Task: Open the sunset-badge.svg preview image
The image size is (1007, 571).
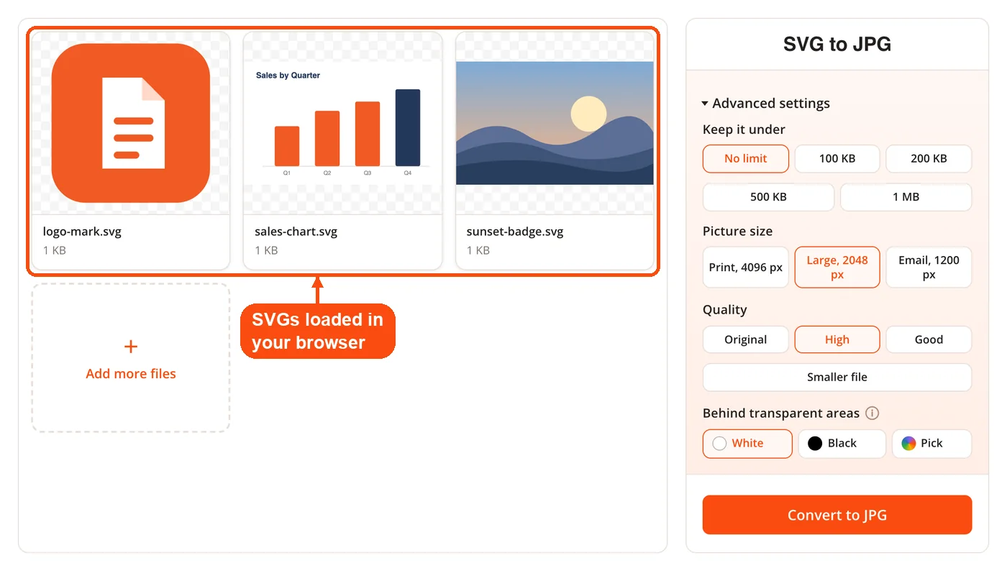Action: [x=555, y=123]
